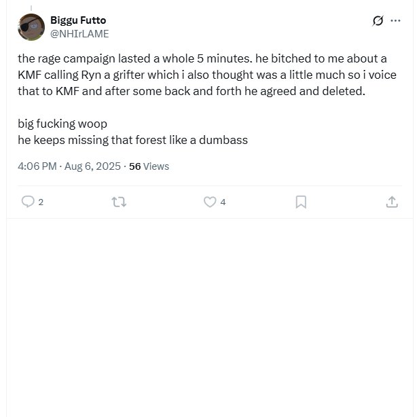Repost this tweet using the arrows icon
Screen dimensions: 417x417
119,202
